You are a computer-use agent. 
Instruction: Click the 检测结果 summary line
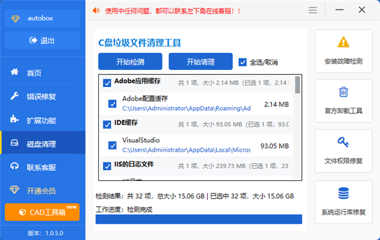pyautogui.click(x=194, y=196)
